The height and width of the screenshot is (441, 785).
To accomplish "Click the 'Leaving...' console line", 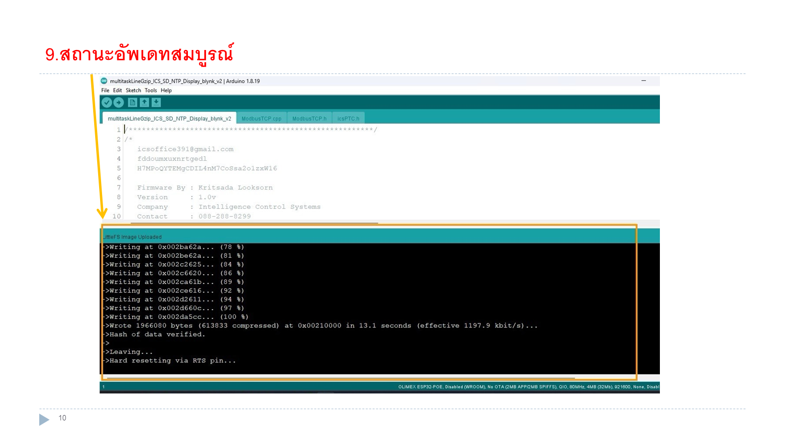I will pos(129,352).
